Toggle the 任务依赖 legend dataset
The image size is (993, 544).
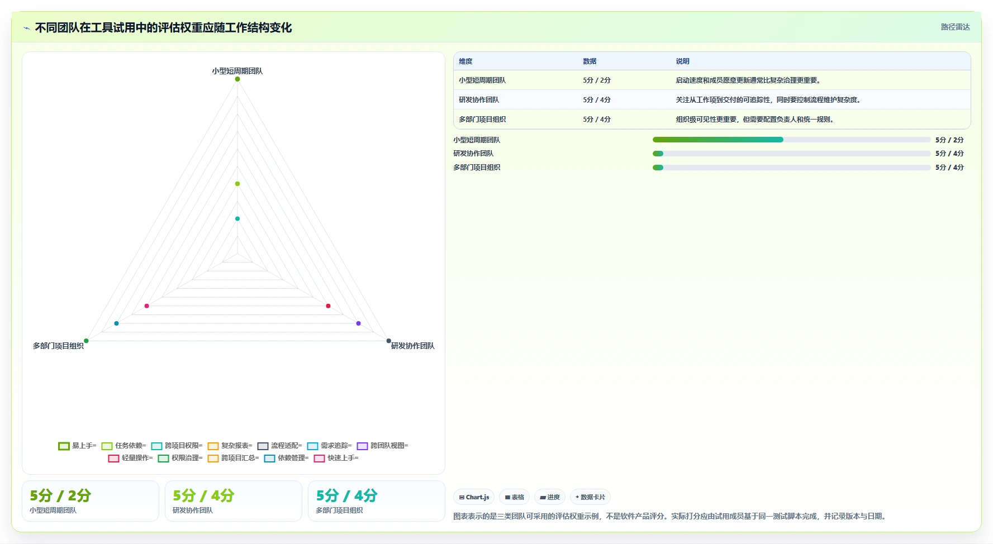point(123,446)
